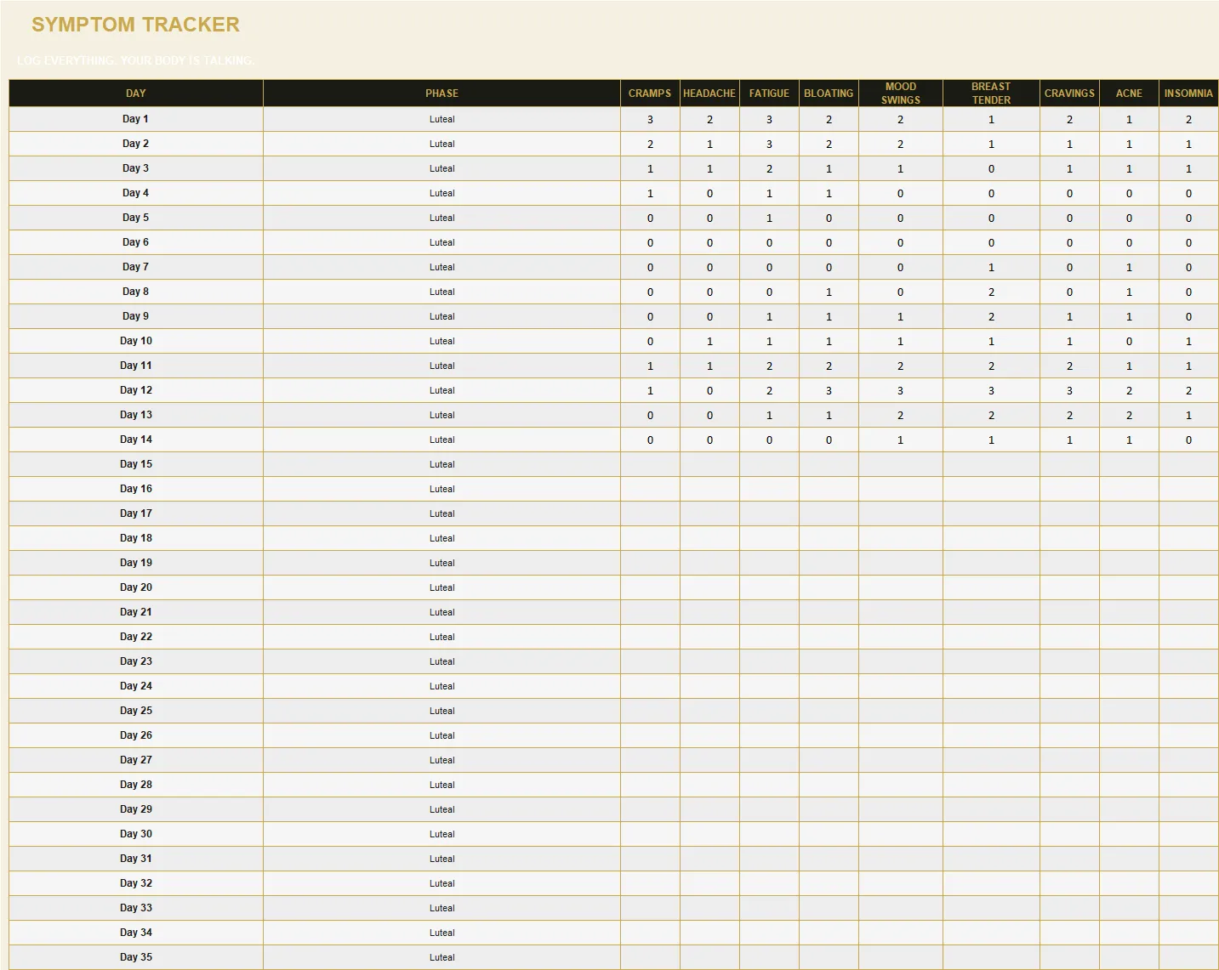This screenshot has width=1219, height=970.
Task: Select empty Bloating cell for Day 21
Action: (829, 612)
